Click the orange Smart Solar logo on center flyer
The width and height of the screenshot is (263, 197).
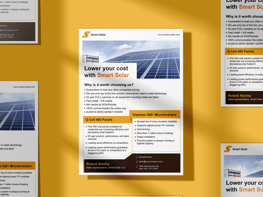point(86,34)
